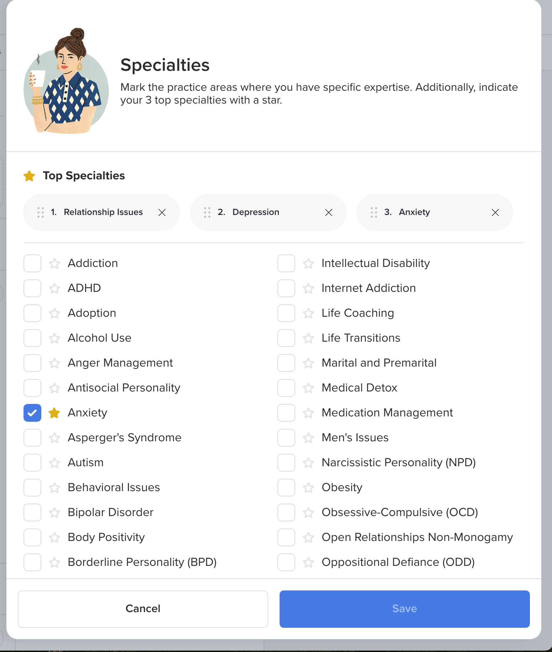Click the star icon next to ADHD
The width and height of the screenshot is (552, 652).
point(54,288)
